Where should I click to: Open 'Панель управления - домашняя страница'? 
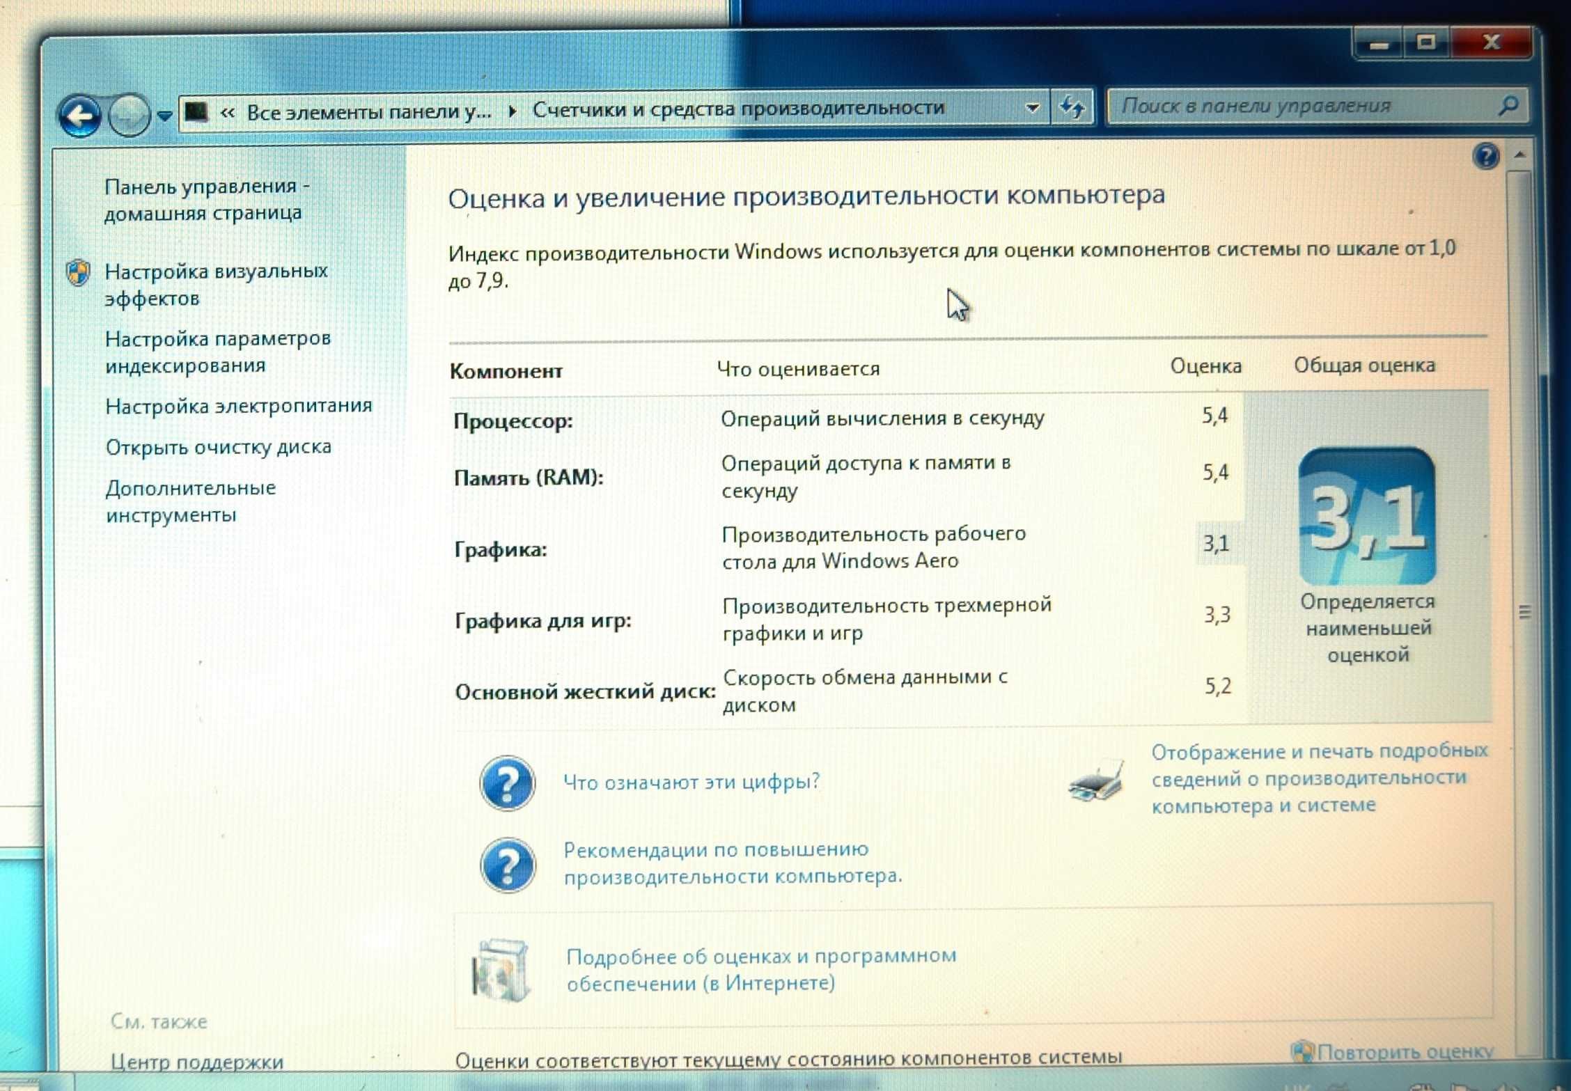(207, 199)
